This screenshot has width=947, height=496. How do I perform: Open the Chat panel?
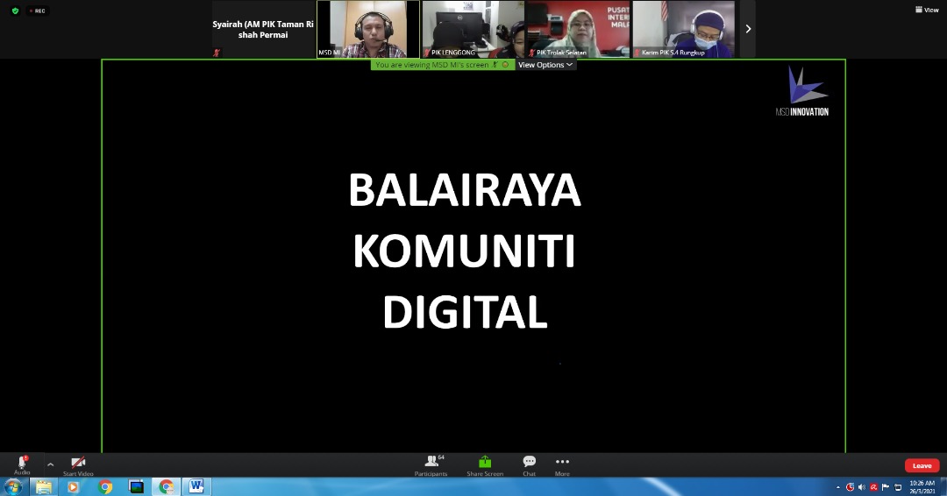[x=529, y=464]
